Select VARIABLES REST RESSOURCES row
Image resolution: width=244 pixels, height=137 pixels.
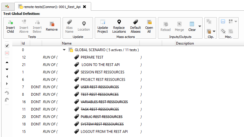click(x=128, y=102)
